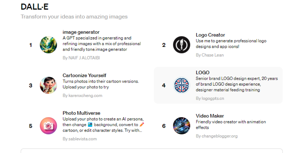Click the Cartoonize Yourself cartoon girl avatar
This screenshot has width=304, height=153.
(x=49, y=85)
